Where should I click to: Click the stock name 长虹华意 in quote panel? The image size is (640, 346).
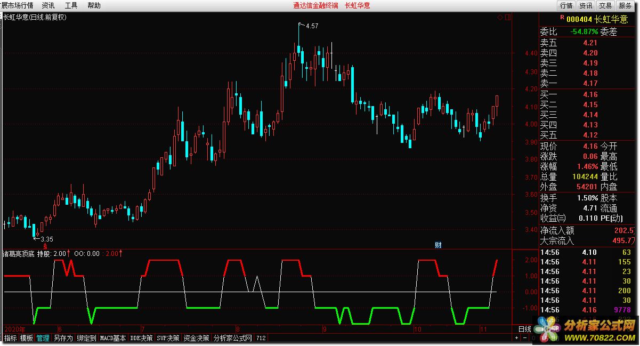(611, 19)
